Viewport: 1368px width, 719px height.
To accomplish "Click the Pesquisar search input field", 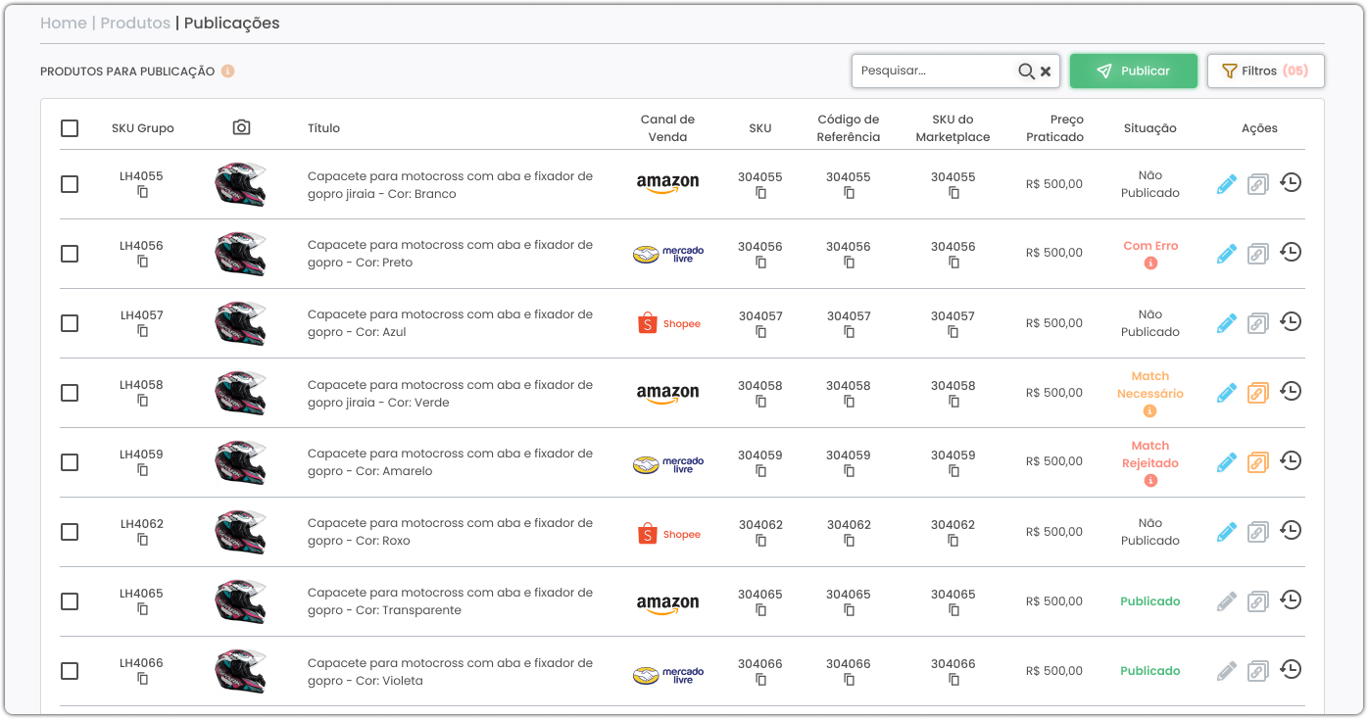I will coord(931,72).
